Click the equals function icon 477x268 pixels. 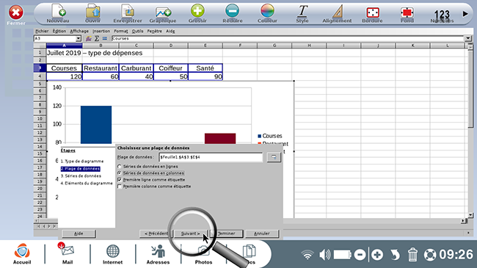[x=105, y=39]
